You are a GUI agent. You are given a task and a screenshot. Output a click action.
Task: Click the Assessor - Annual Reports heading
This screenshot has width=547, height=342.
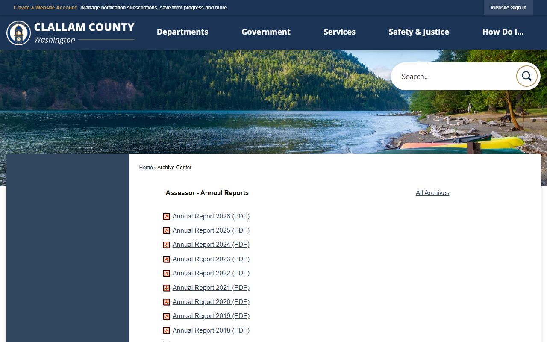207,193
